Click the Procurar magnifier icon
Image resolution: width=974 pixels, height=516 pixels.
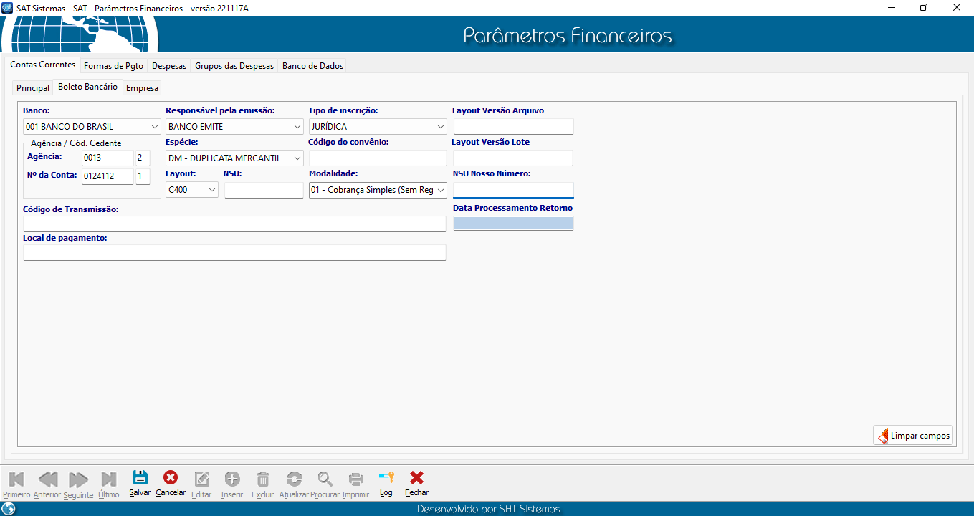pos(325,479)
